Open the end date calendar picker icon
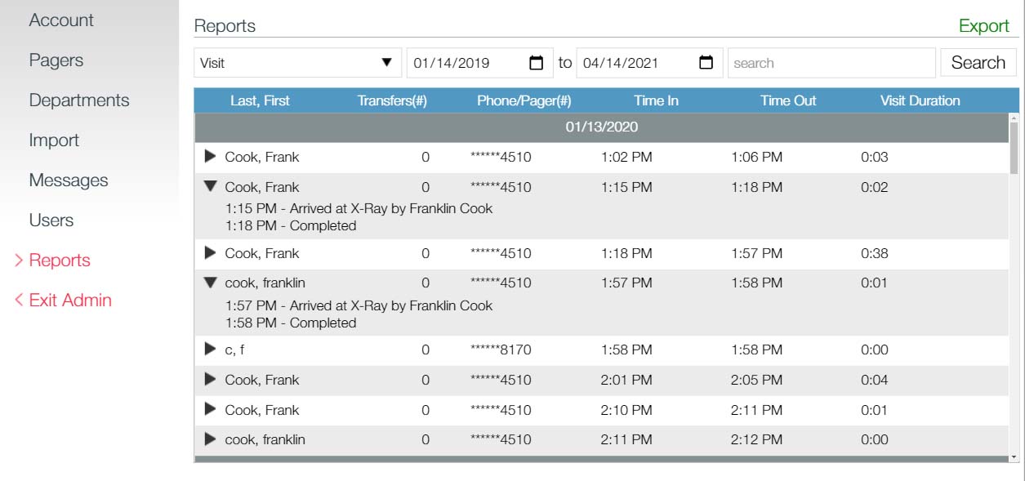The image size is (1025, 481). point(706,63)
